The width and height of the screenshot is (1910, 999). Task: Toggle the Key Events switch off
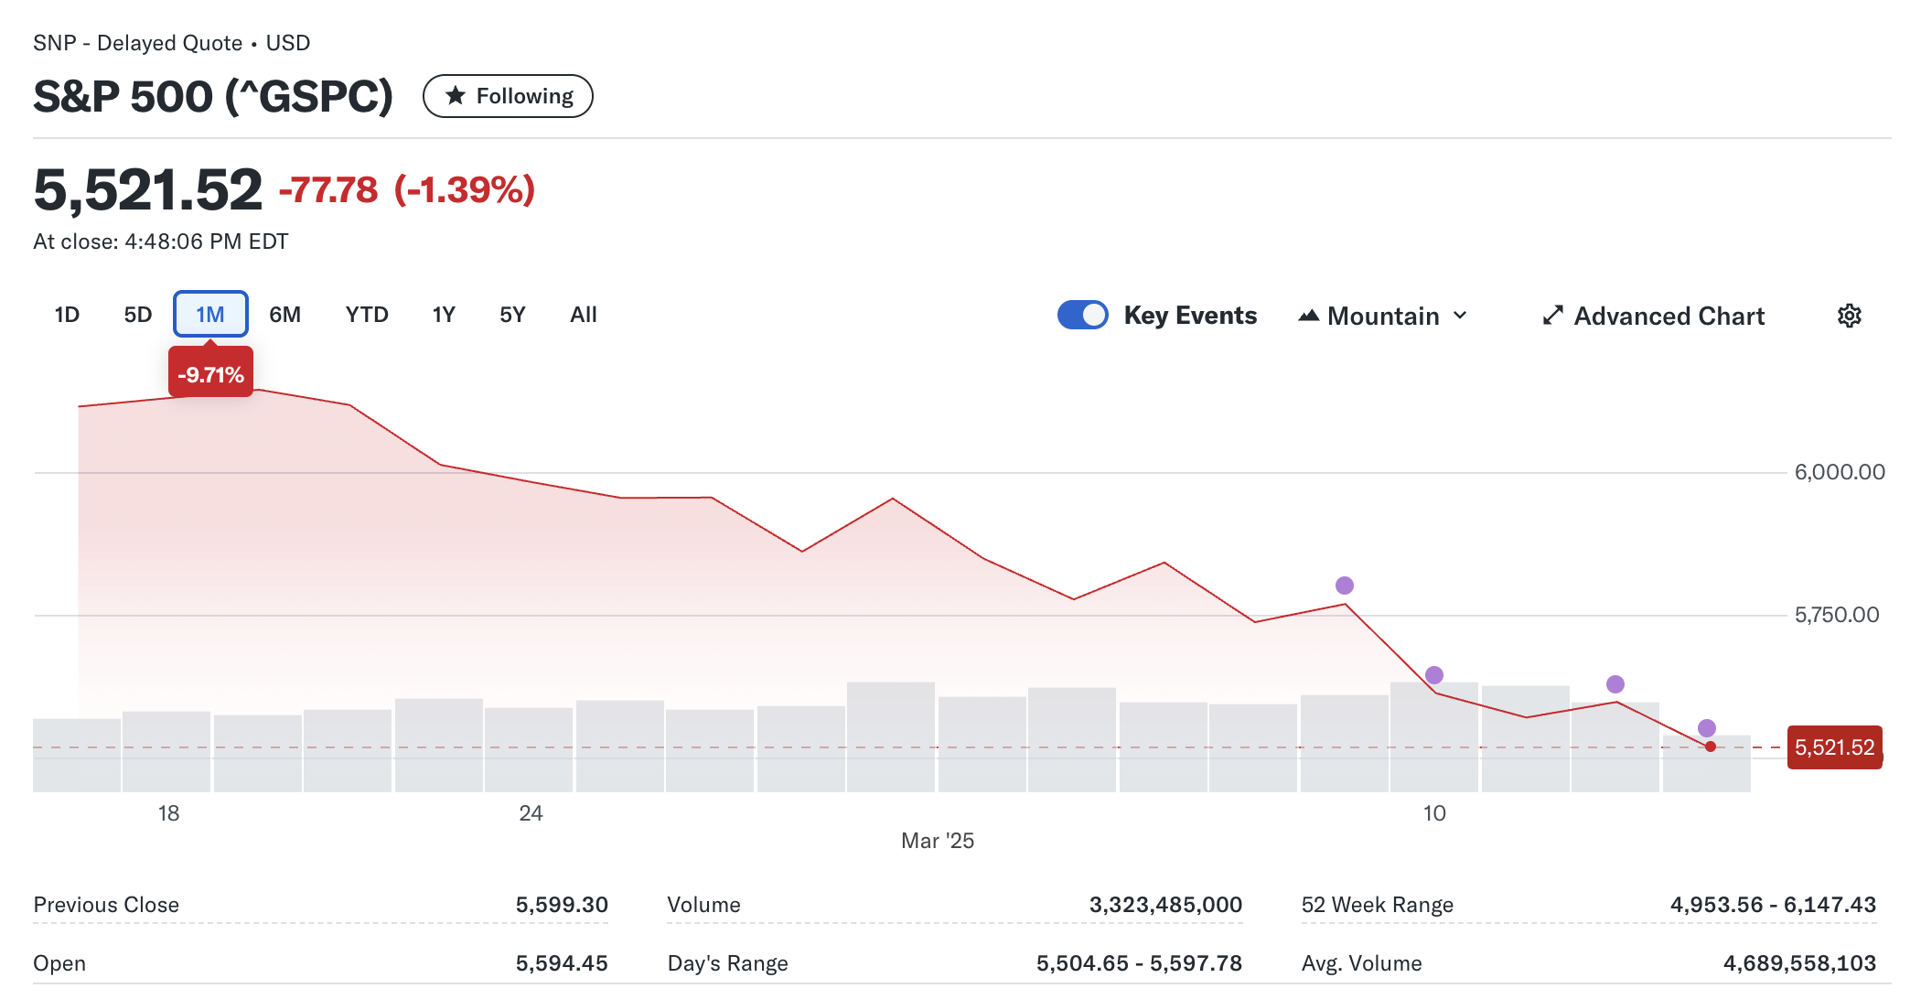point(1082,316)
